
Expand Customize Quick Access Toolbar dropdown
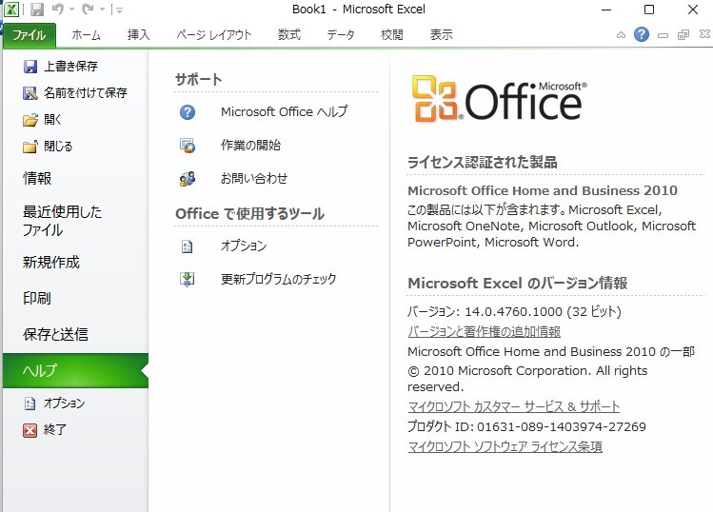tap(119, 10)
